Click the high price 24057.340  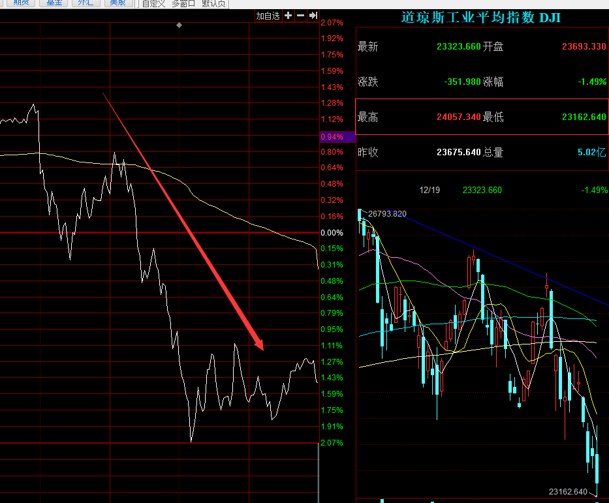tap(459, 117)
